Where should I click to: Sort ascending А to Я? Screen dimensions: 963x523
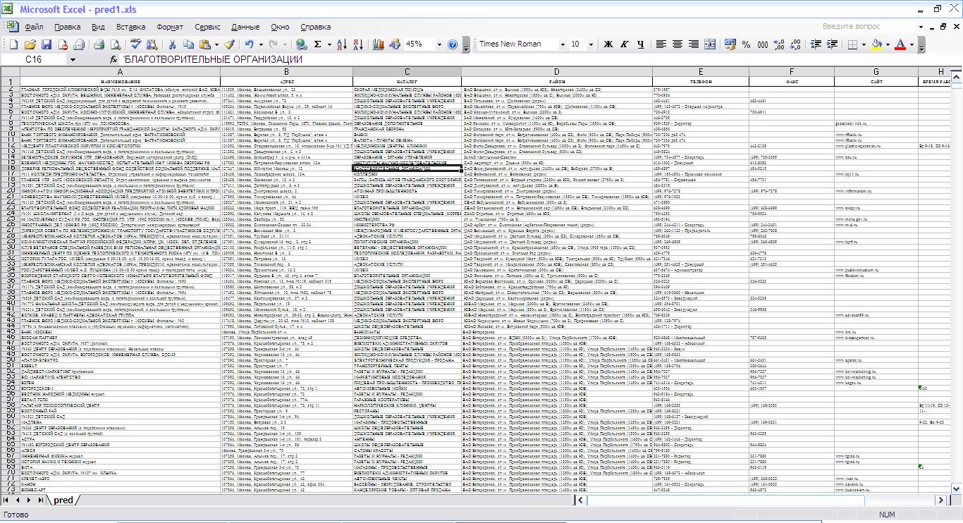point(342,44)
